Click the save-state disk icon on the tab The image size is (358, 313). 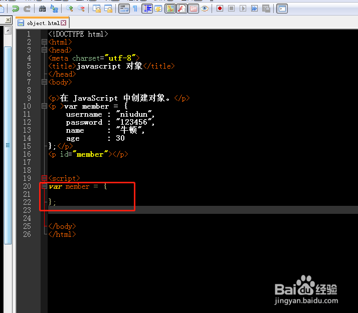pyautogui.click(x=21, y=23)
